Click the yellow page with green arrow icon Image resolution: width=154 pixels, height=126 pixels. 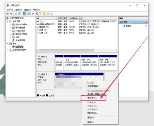coord(44,14)
